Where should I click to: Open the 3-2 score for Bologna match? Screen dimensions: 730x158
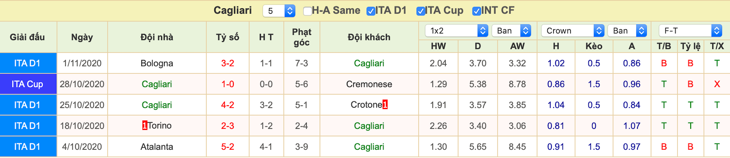228,63
